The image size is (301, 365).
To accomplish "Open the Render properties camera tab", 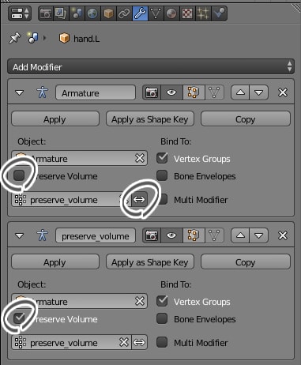I will click(46, 13).
